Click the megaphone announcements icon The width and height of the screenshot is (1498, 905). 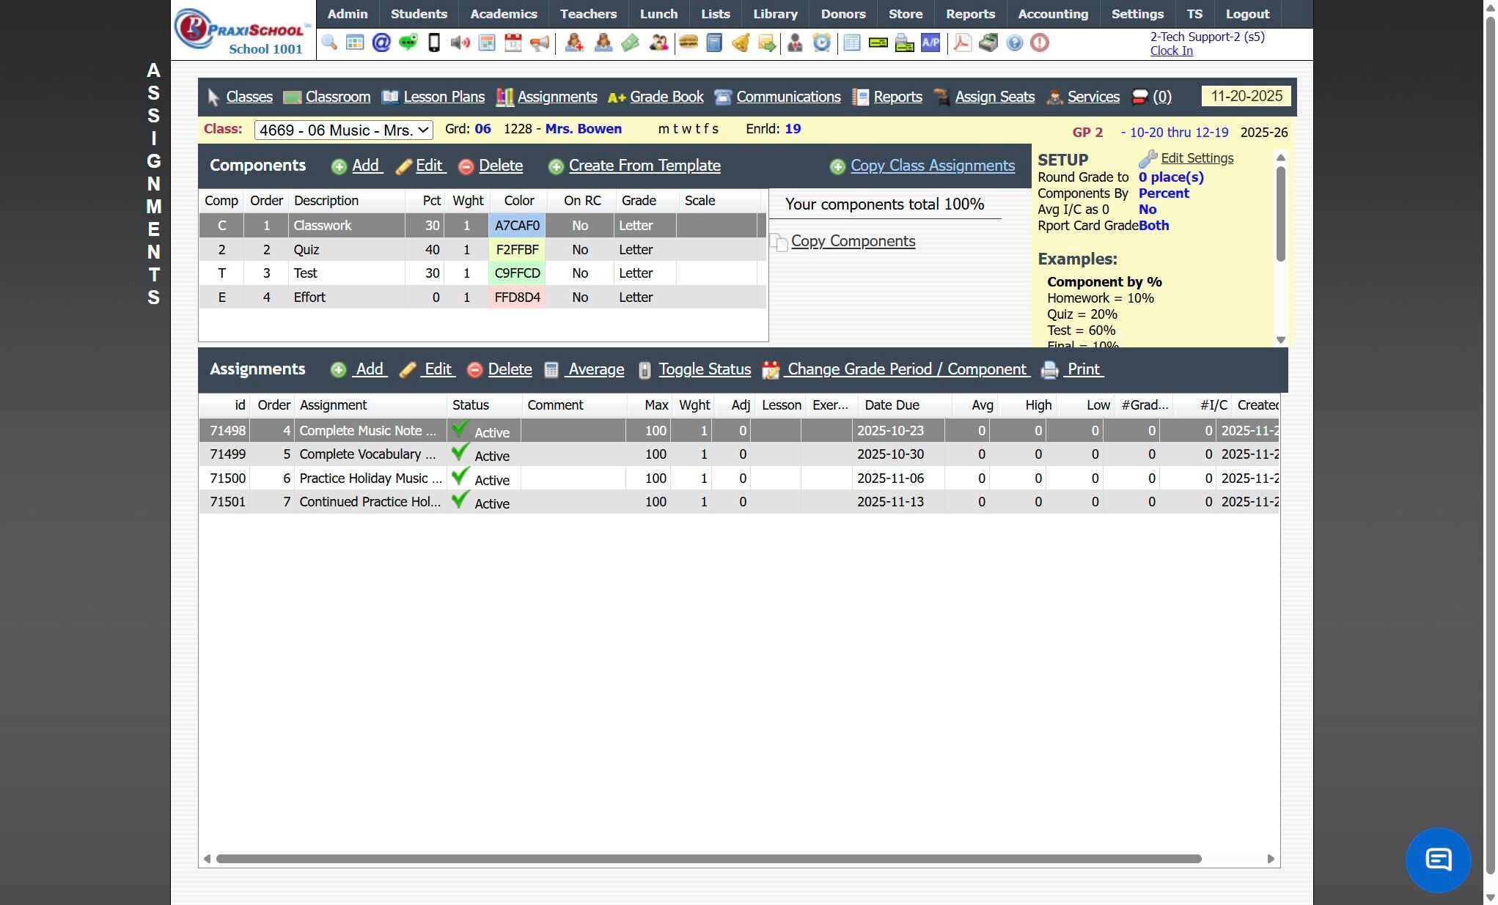coord(540,43)
